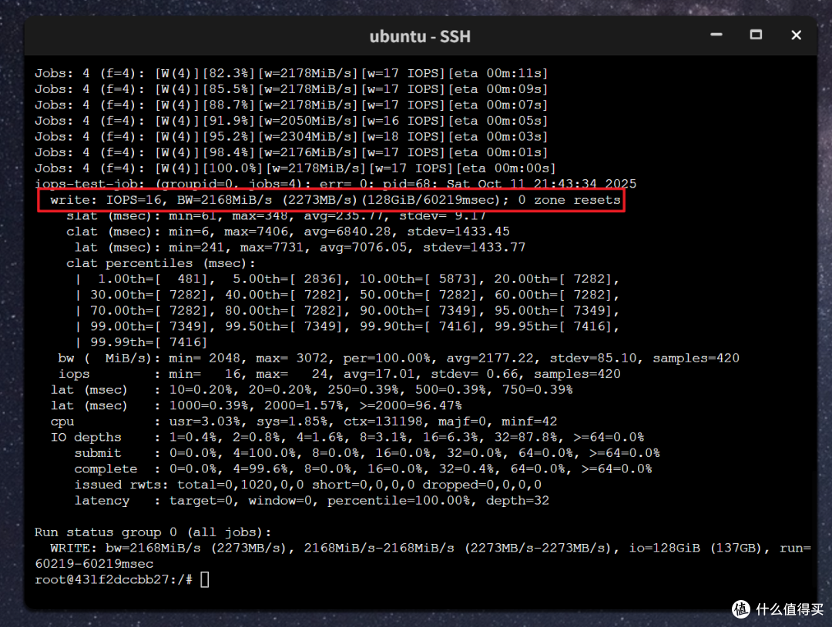
Task: Click the 'write: IOPS=16' summary line
Action: [x=335, y=200]
